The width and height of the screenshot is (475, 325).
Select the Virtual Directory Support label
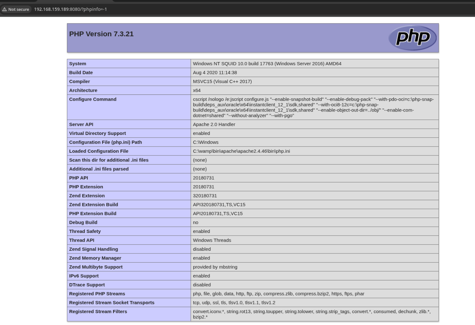97,133
